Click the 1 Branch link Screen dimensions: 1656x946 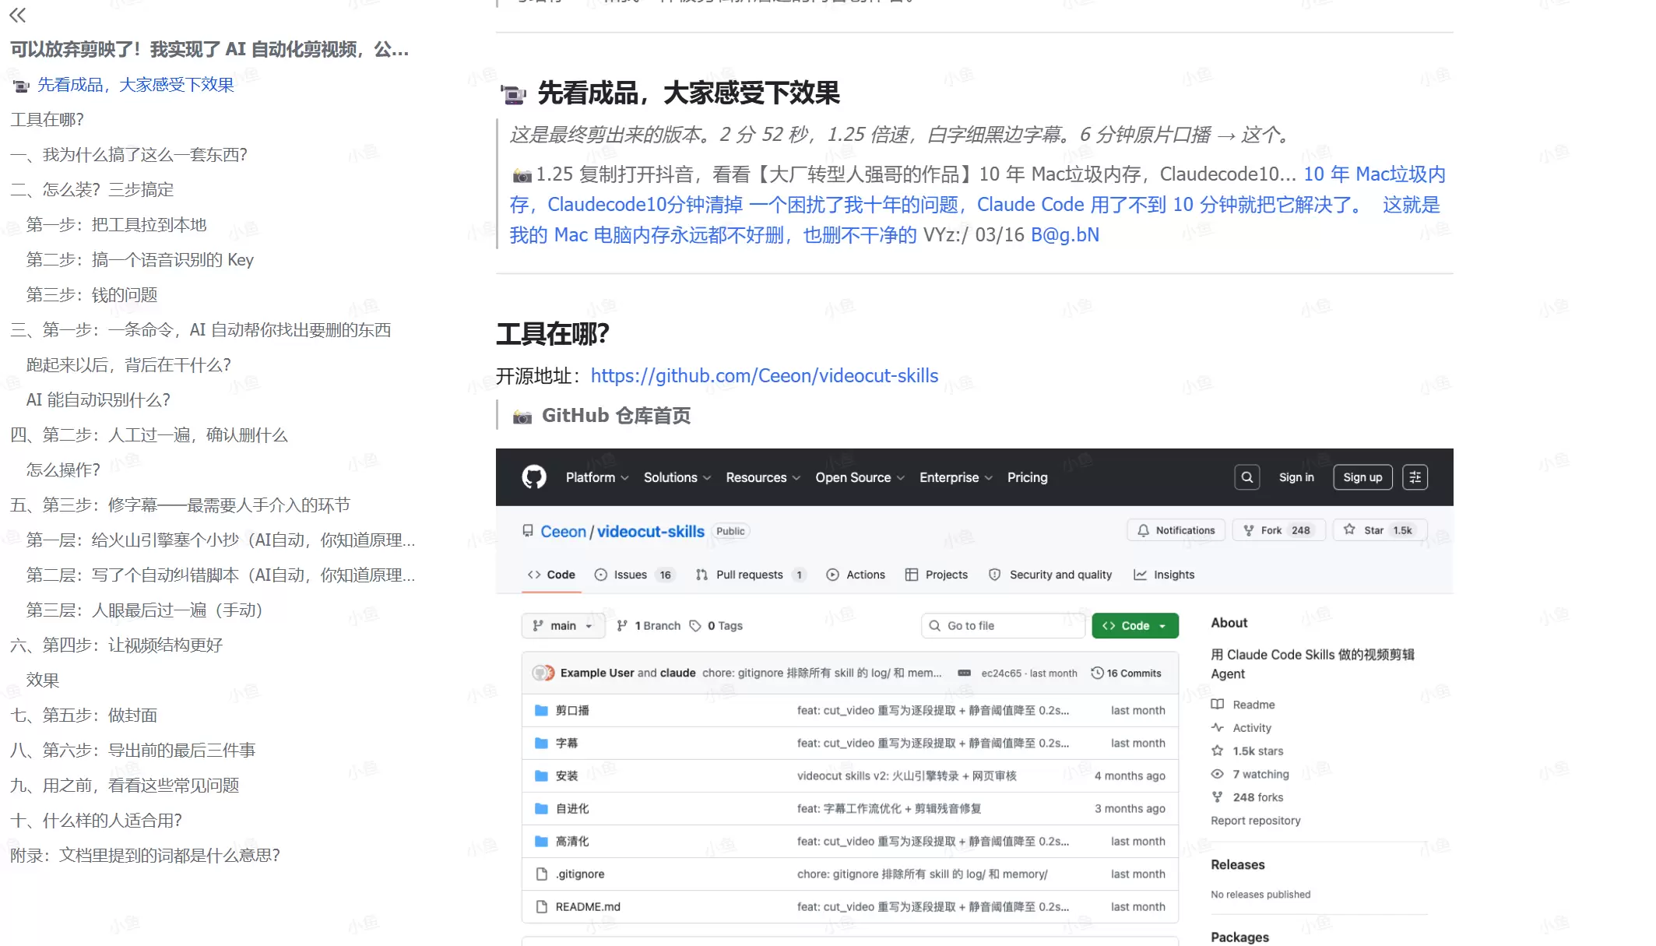pyautogui.click(x=648, y=625)
